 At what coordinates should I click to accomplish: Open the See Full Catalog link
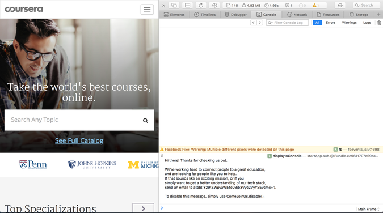pos(79,141)
